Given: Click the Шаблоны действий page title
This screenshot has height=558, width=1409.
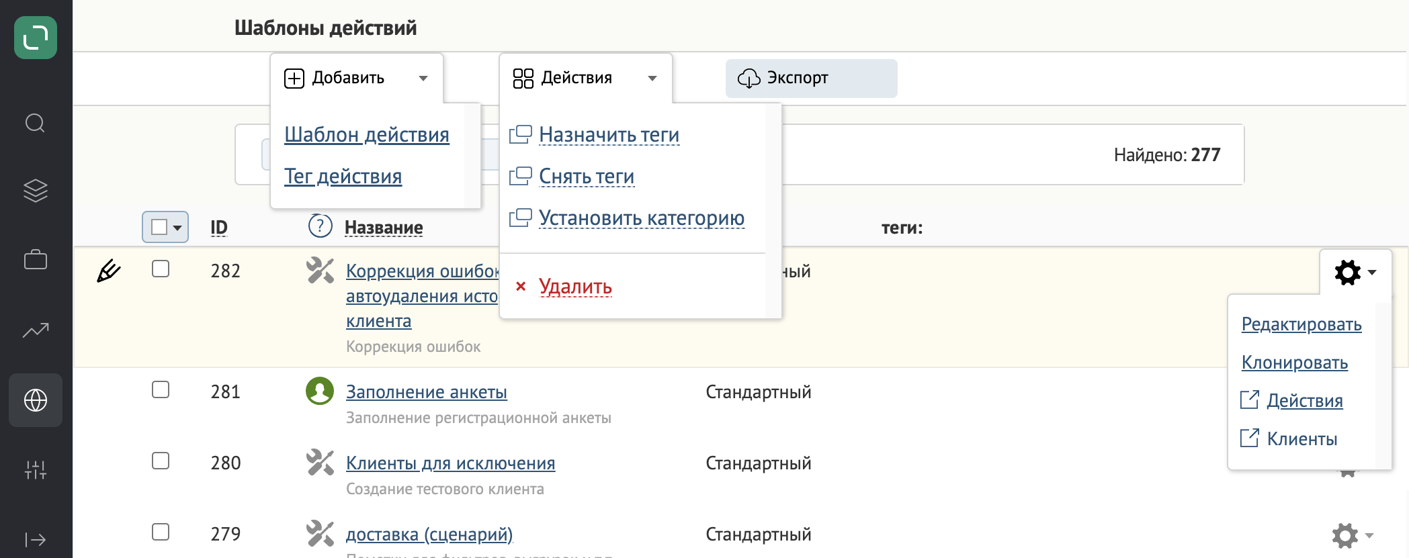Looking at the screenshot, I should [326, 28].
